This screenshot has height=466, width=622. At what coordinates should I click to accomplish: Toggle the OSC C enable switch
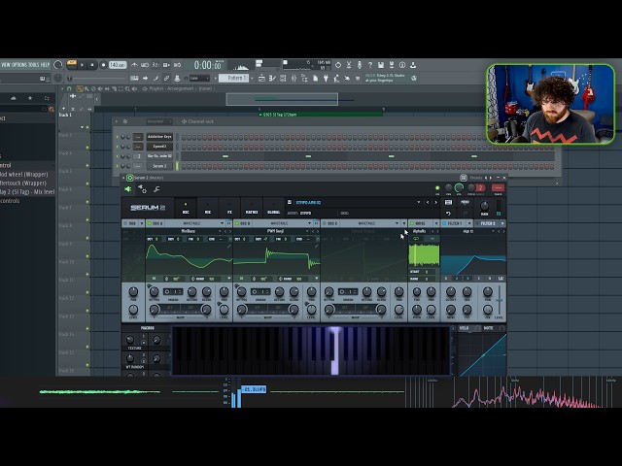tap(325, 223)
